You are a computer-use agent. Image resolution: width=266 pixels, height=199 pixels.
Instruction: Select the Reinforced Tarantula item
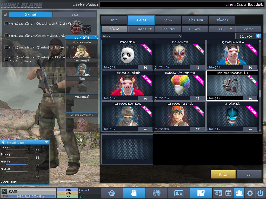coord(180,116)
